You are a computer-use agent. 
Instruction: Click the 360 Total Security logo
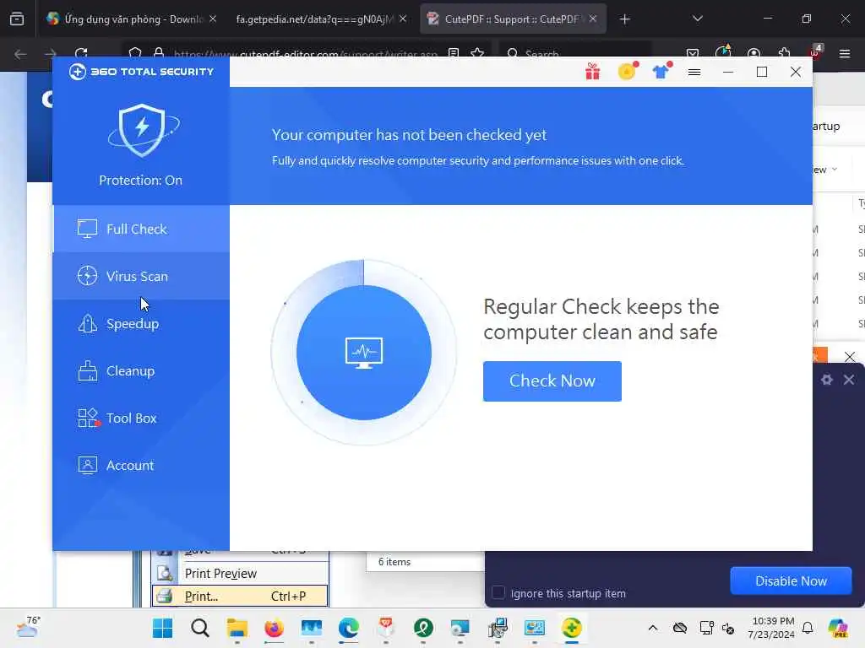point(141,72)
